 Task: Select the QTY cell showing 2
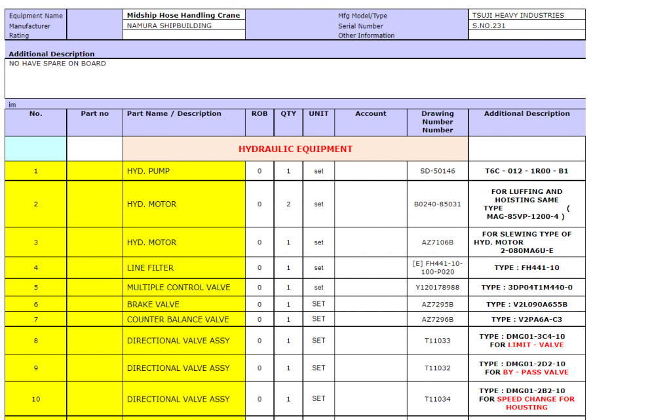288,204
